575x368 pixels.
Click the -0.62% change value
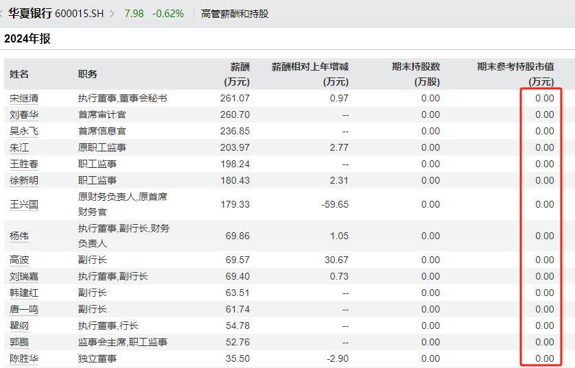point(168,14)
